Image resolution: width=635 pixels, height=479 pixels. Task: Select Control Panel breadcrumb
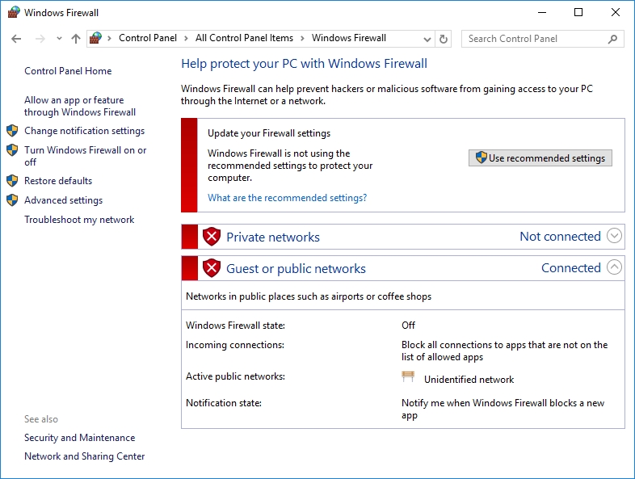[148, 38]
